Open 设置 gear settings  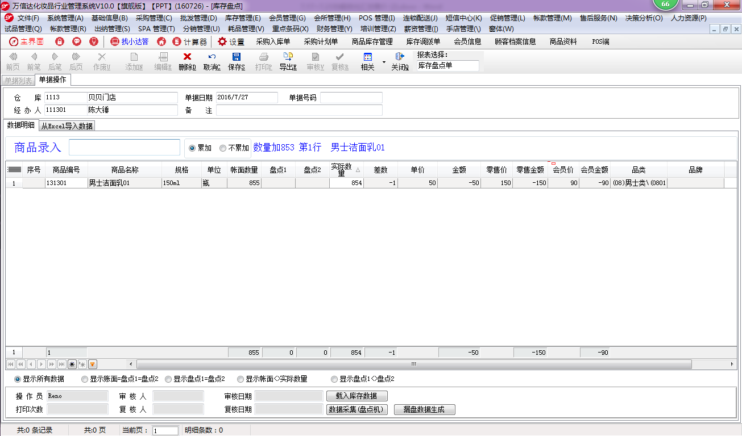click(231, 41)
